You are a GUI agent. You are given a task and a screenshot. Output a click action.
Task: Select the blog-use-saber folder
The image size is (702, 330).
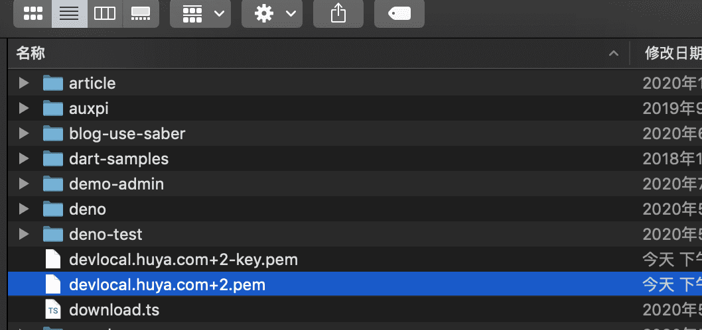tap(127, 134)
